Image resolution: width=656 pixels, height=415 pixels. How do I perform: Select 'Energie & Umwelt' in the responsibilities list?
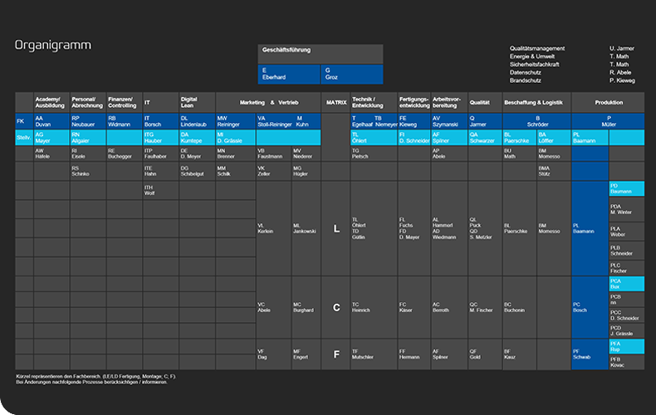click(532, 56)
